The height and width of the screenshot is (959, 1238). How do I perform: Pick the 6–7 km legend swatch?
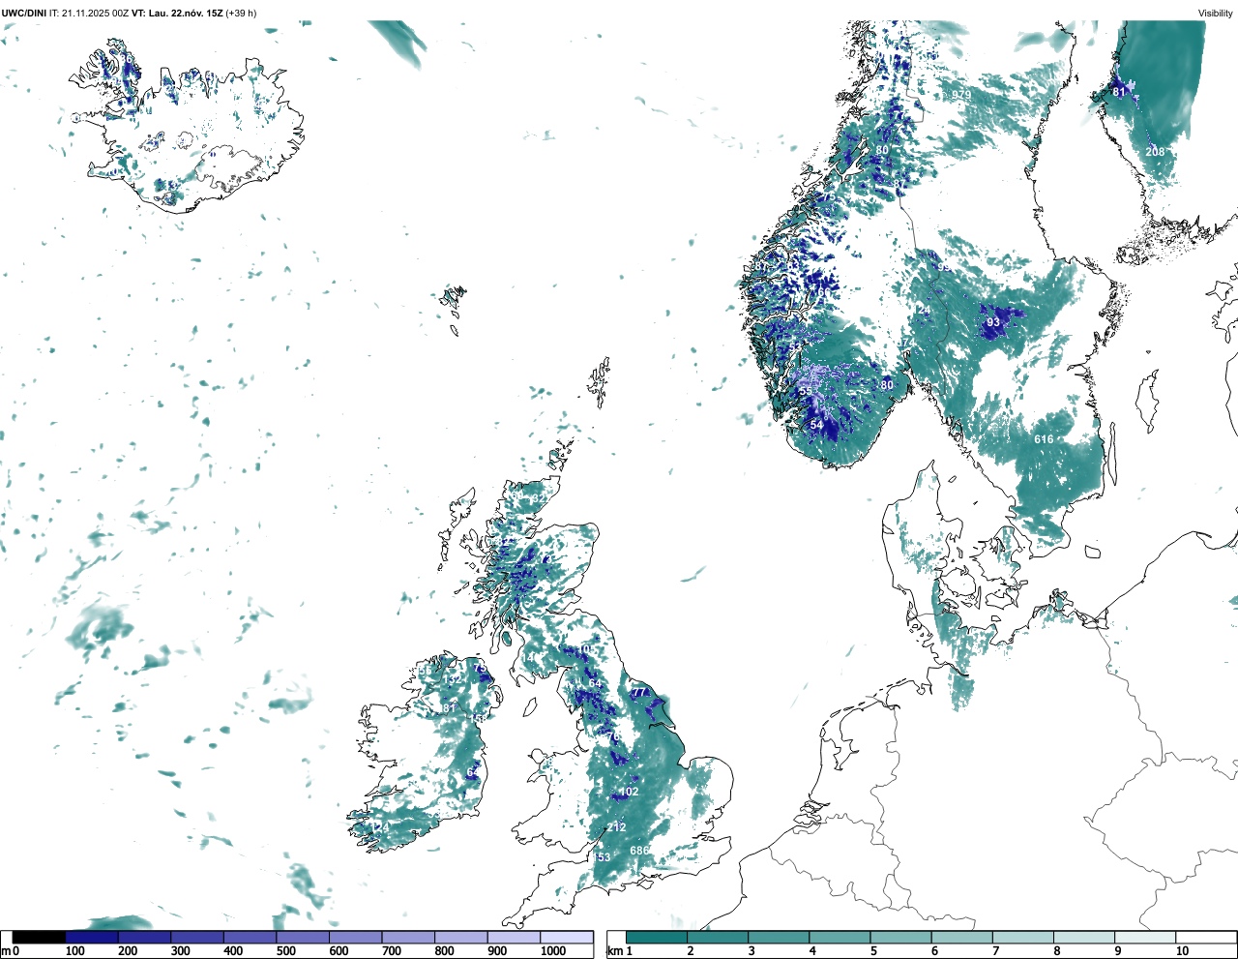pyautogui.click(x=961, y=937)
